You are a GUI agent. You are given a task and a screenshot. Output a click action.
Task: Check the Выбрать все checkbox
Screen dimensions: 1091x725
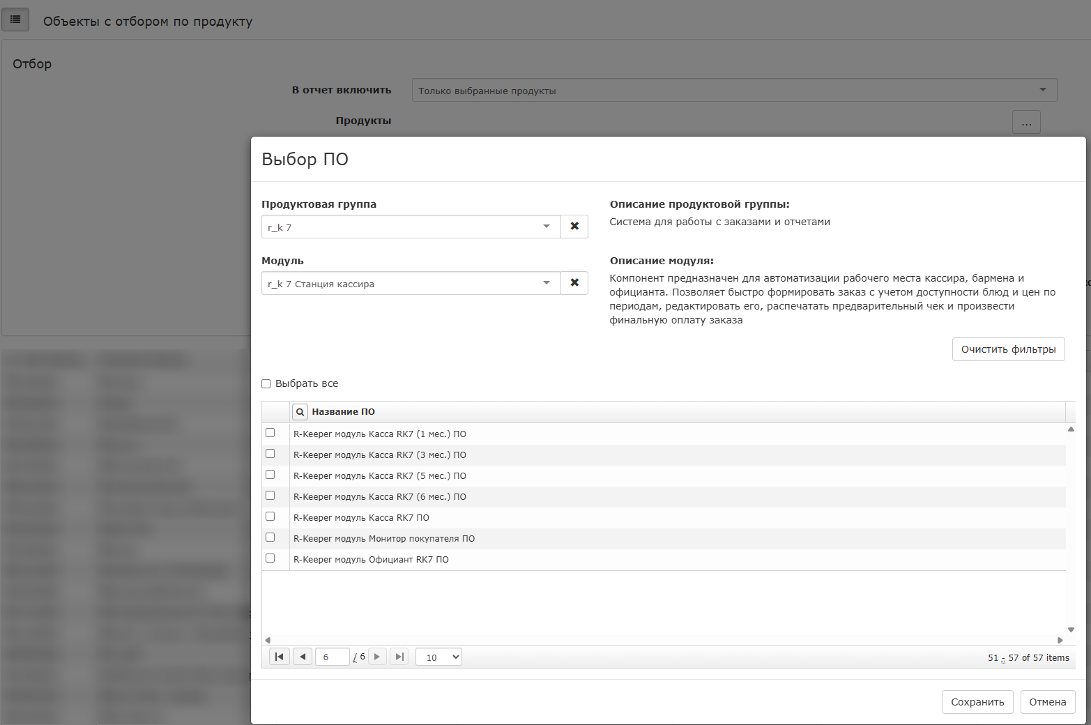[x=266, y=383]
